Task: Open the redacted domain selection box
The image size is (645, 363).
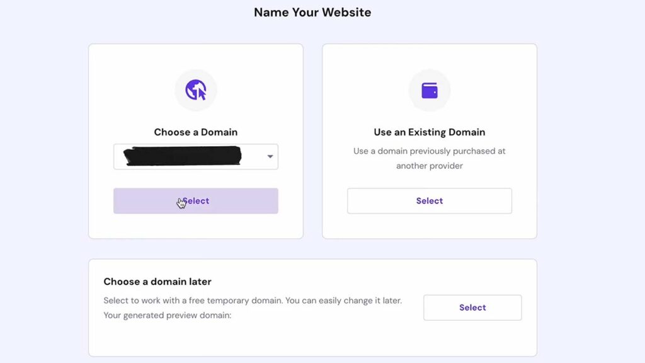Action: (x=196, y=156)
